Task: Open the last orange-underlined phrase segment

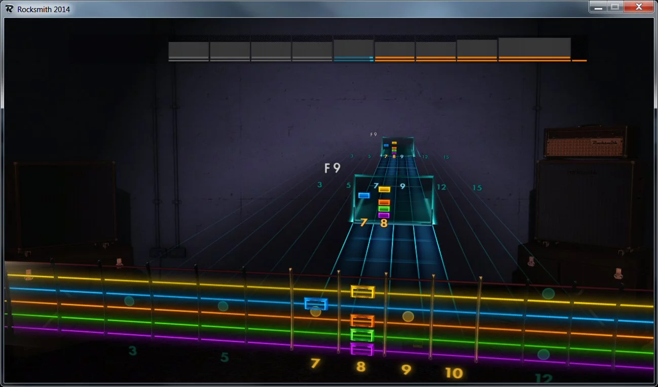Action: point(533,51)
